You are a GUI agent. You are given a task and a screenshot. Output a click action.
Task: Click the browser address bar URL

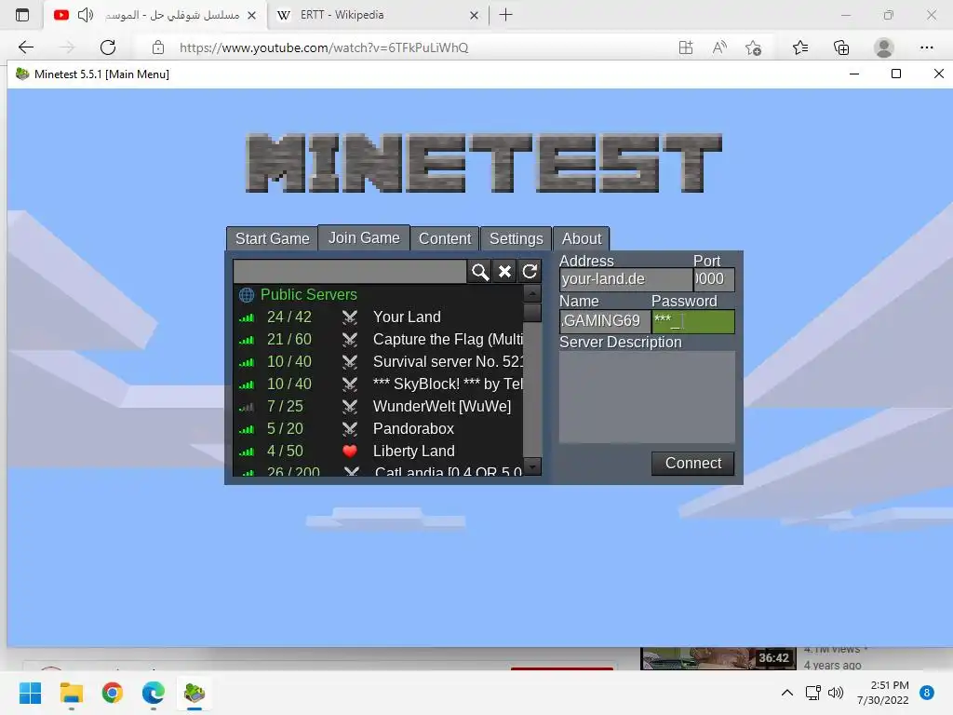pyautogui.click(x=324, y=47)
